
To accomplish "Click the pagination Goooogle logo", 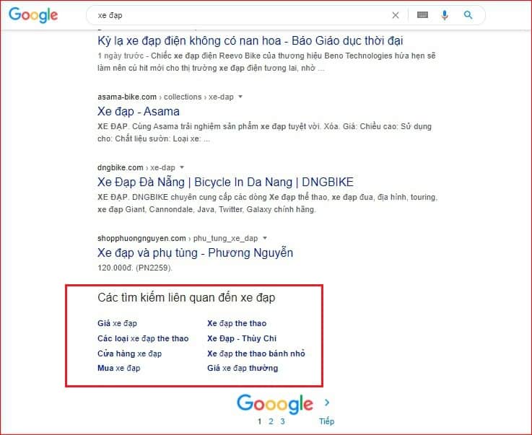I will click(x=275, y=404).
